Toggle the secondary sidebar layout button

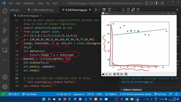pyautogui.click(x=156, y=3)
